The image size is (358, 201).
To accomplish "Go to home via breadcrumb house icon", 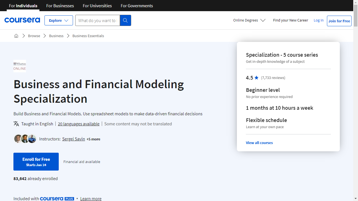I will pyautogui.click(x=16, y=36).
